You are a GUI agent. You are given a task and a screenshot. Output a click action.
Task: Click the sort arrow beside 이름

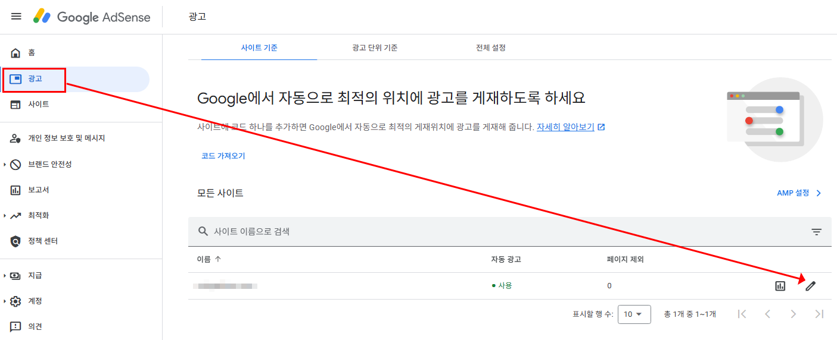tap(217, 259)
